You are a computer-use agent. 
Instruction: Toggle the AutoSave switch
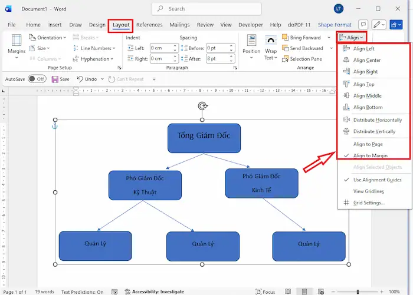(x=37, y=79)
